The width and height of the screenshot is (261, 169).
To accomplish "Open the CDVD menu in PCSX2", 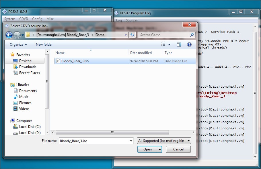I will tap(24, 19).
